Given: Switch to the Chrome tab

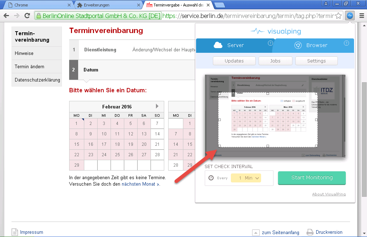Looking at the screenshot, I should pyautogui.click(x=37, y=5).
